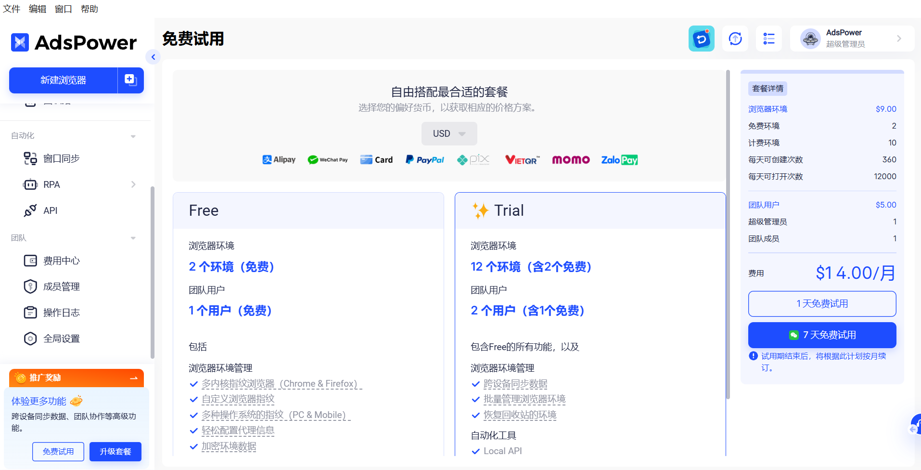The width and height of the screenshot is (921, 470).
Task: Open 全局设置 global settings
Action: [x=30, y=338]
